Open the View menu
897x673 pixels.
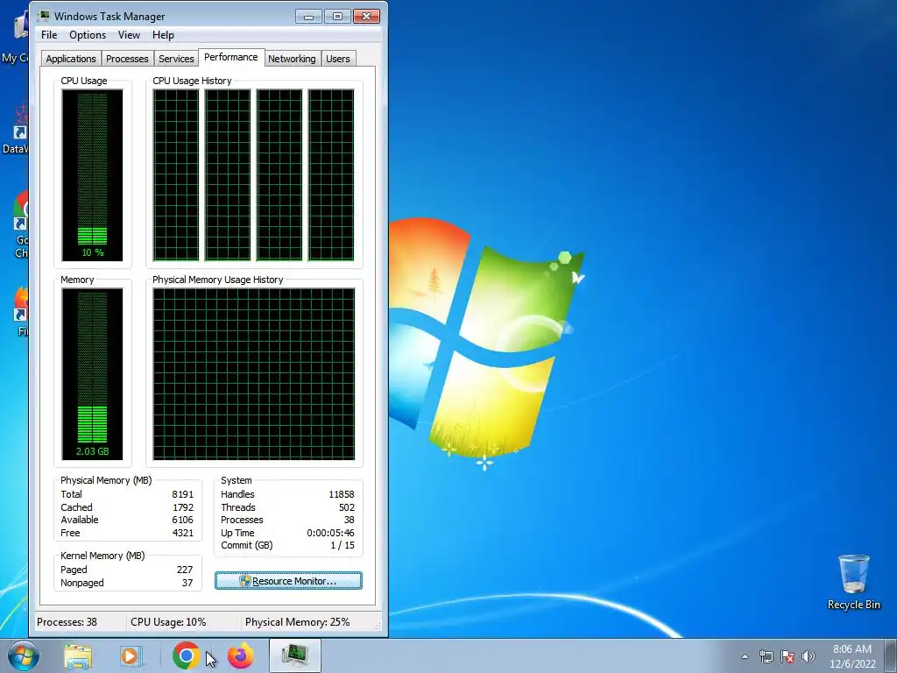tap(129, 35)
